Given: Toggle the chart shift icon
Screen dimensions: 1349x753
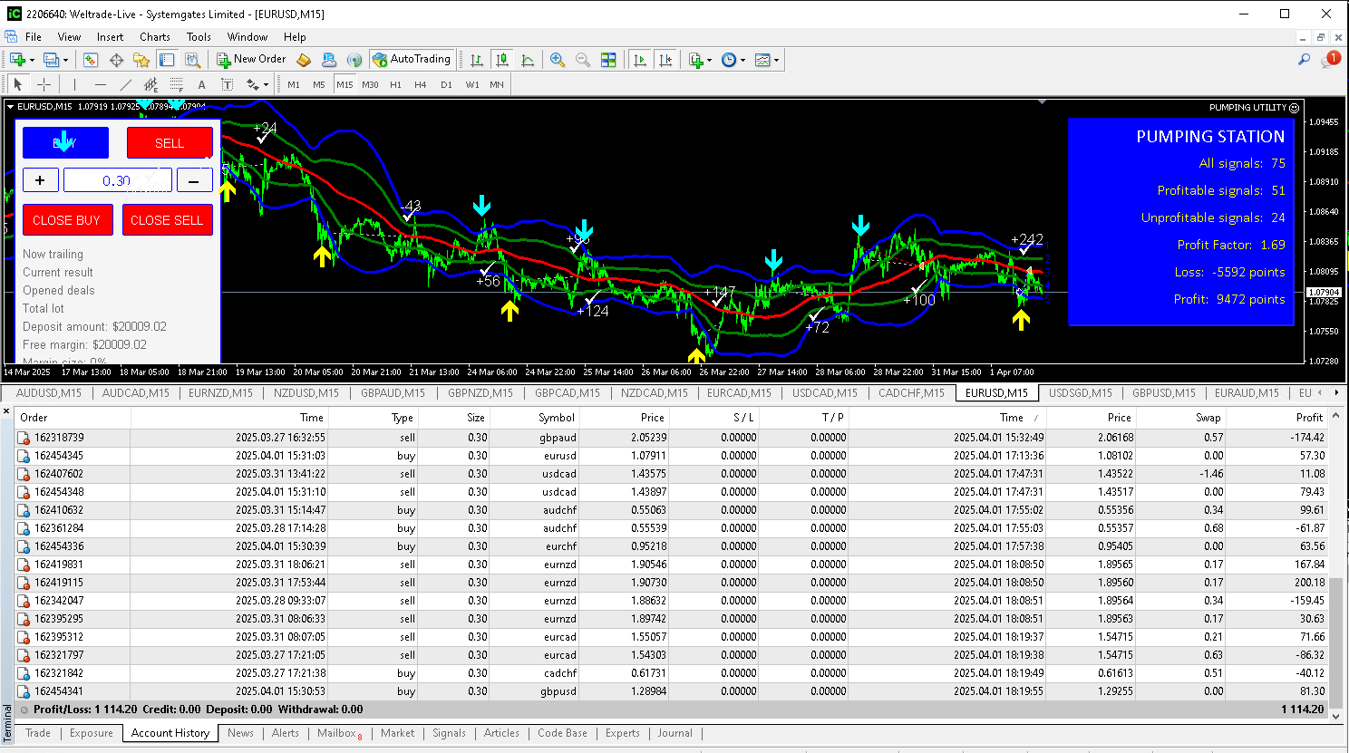Looking at the screenshot, I should tap(665, 60).
